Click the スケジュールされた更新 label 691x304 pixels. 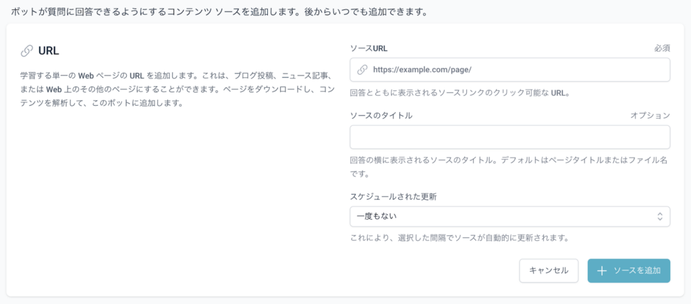click(x=393, y=196)
